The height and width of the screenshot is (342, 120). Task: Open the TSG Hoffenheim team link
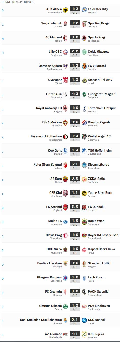tap(100, 150)
